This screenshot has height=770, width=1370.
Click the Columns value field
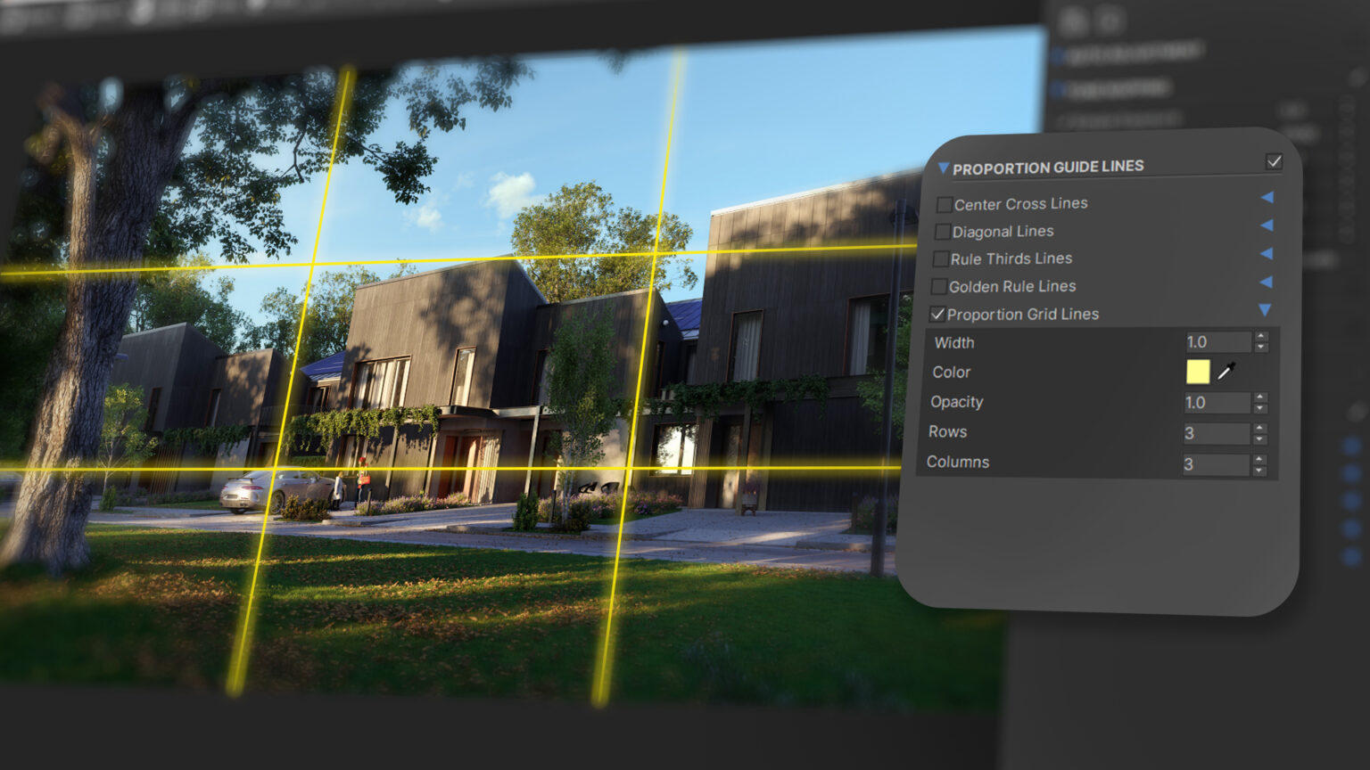pos(1215,463)
